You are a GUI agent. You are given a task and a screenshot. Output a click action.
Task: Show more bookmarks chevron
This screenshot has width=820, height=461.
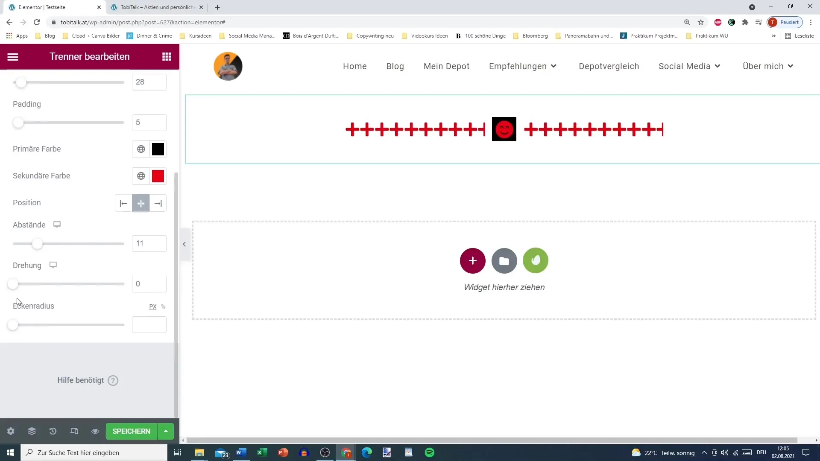[x=773, y=36]
